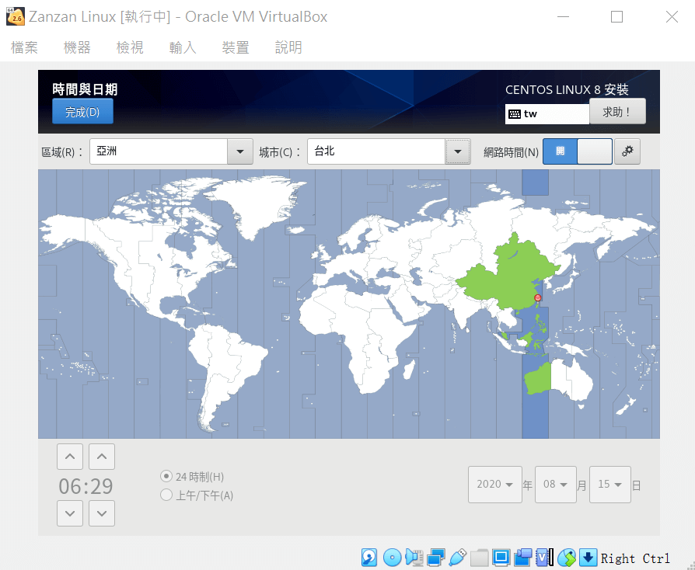Image resolution: width=695 pixels, height=570 pixels.
Task: Click the CPU virtualization status icon
Action: (545, 558)
